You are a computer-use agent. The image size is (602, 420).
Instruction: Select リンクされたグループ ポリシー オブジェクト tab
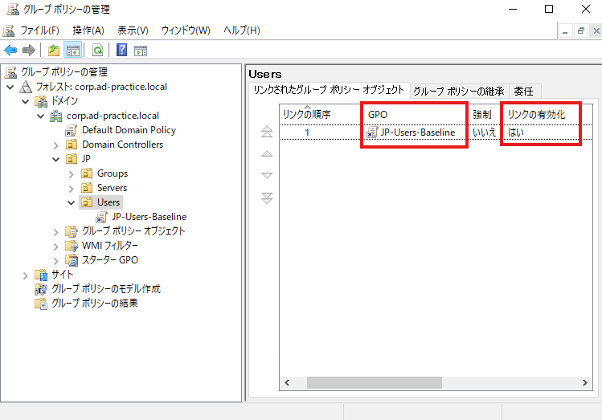pyautogui.click(x=329, y=90)
